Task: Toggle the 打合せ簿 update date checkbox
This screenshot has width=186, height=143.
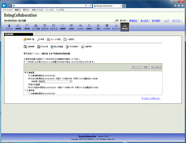Action: (x=29, y=79)
